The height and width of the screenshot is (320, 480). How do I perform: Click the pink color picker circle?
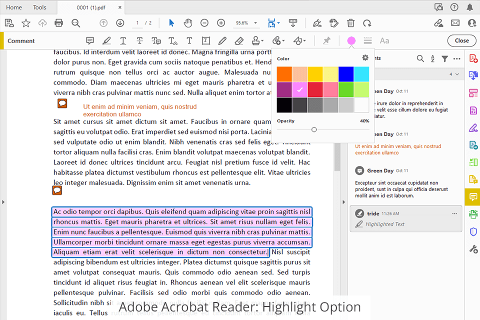pyautogui.click(x=351, y=40)
